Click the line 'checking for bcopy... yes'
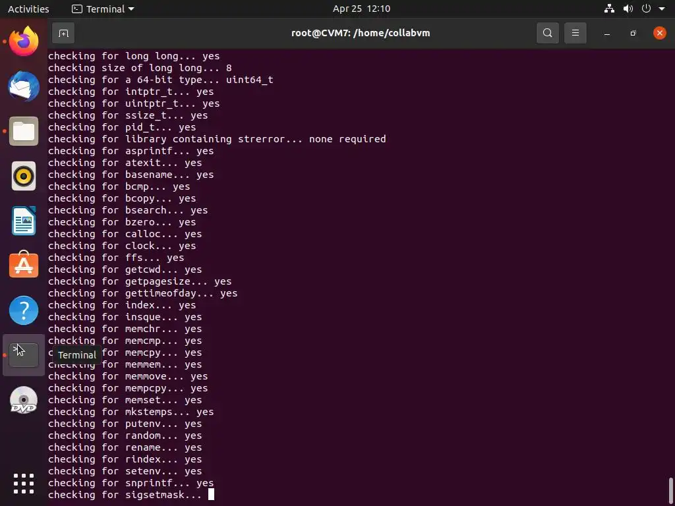This screenshot has width=675, height=506. [121, 198]
